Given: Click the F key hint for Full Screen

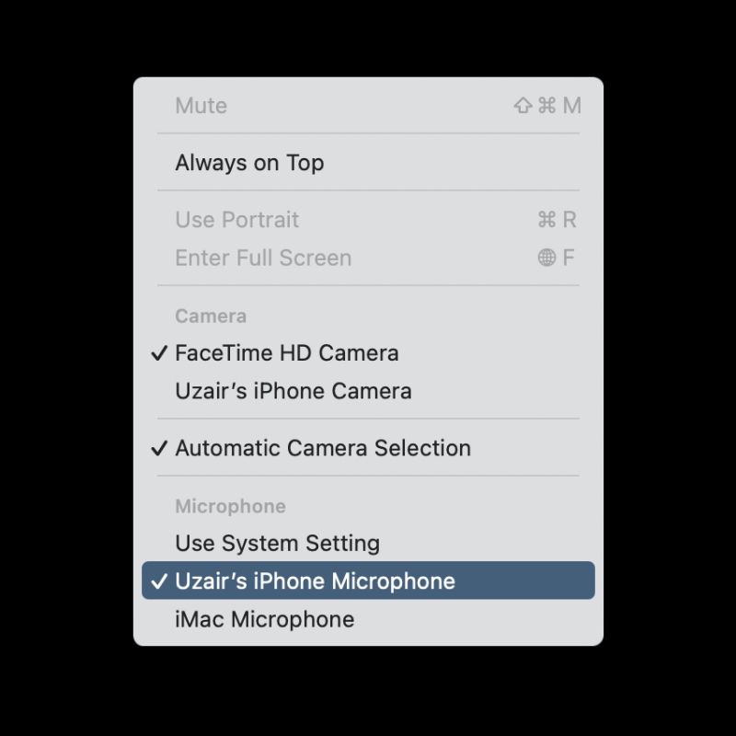Looking at the screenshot, I should (x=569, y=259).
